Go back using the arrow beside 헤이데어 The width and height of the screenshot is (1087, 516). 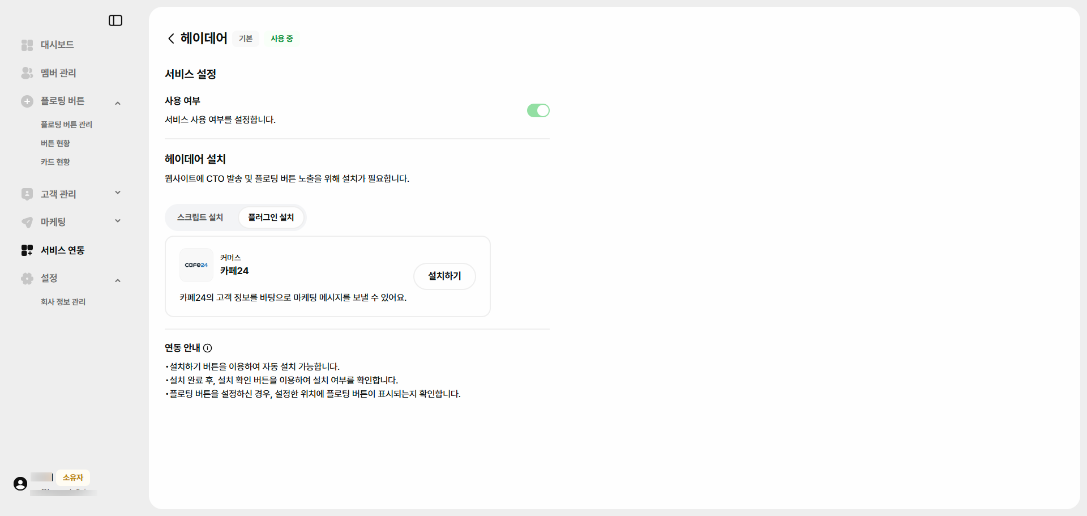tap(171, 39)
